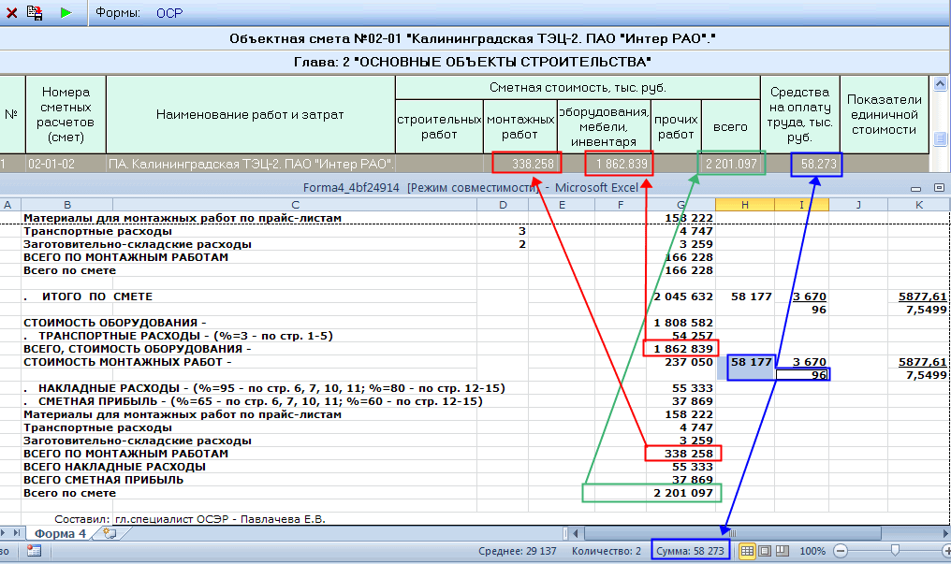The width and height of the screenshot is (951, 564).
Task: Click the 2 201 097 total value in Excel
Action: pos(683,493)
